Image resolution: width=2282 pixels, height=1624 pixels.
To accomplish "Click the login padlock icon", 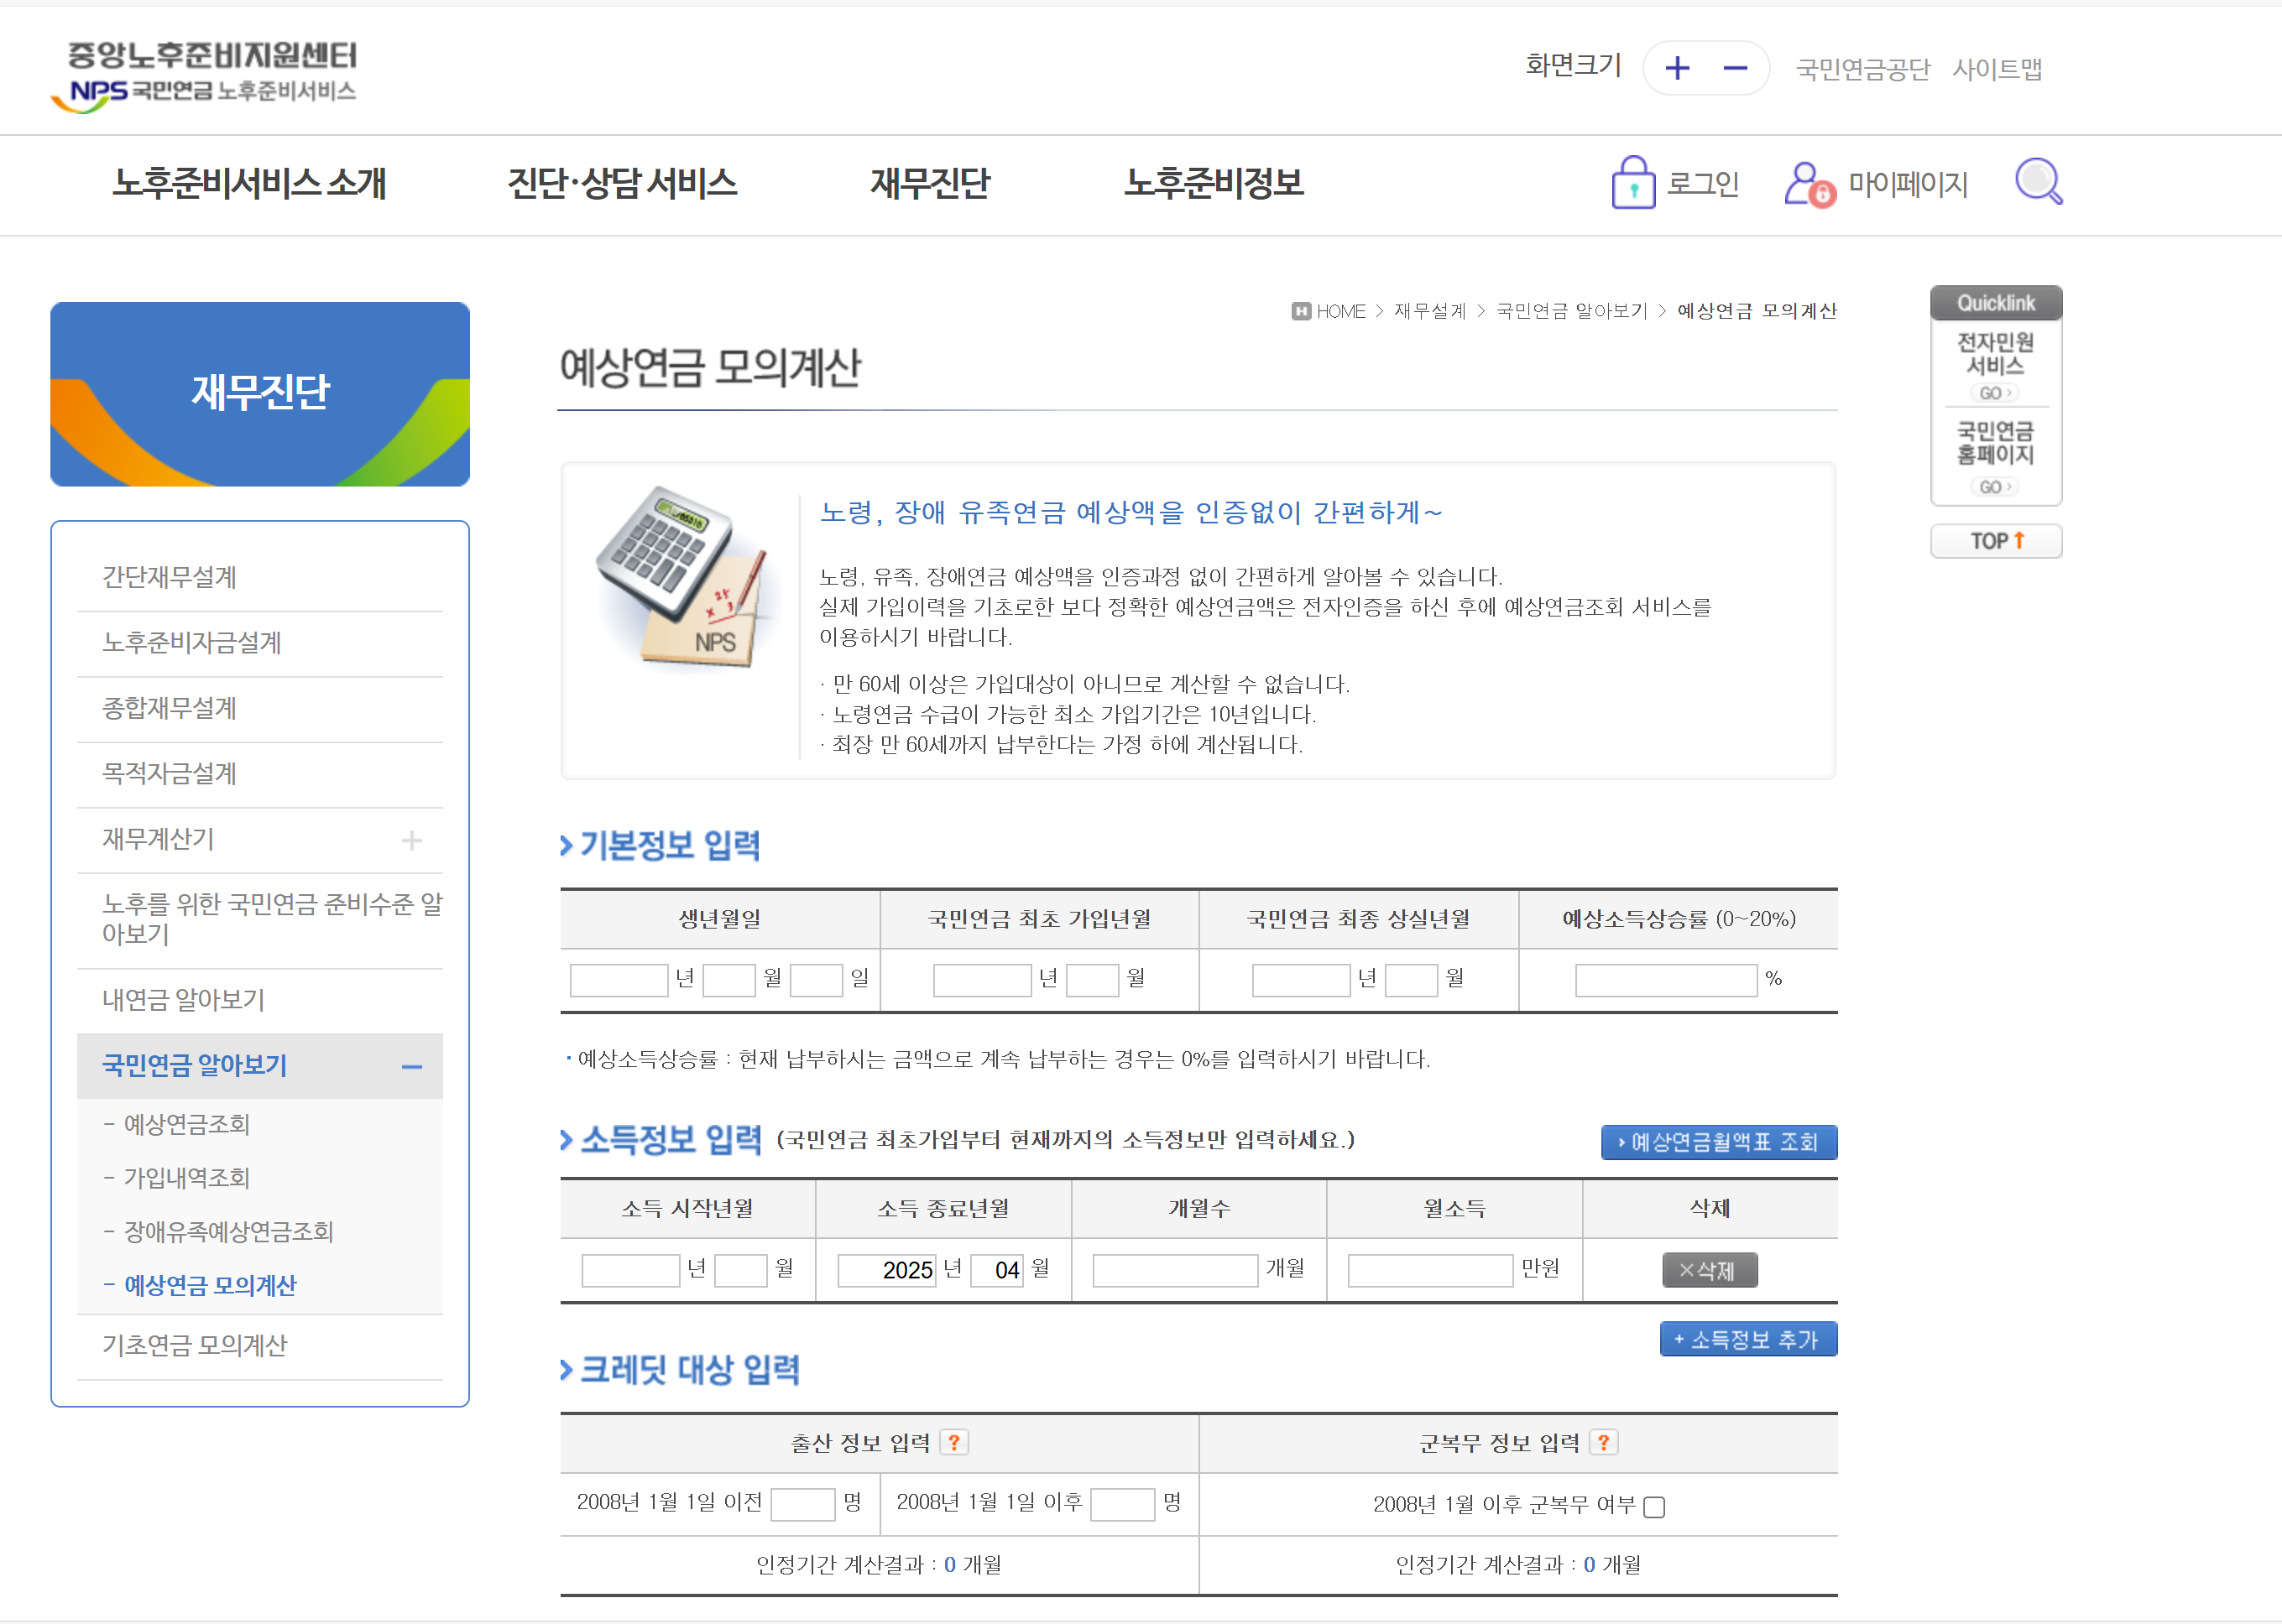I will click(x=1632, y=183).
